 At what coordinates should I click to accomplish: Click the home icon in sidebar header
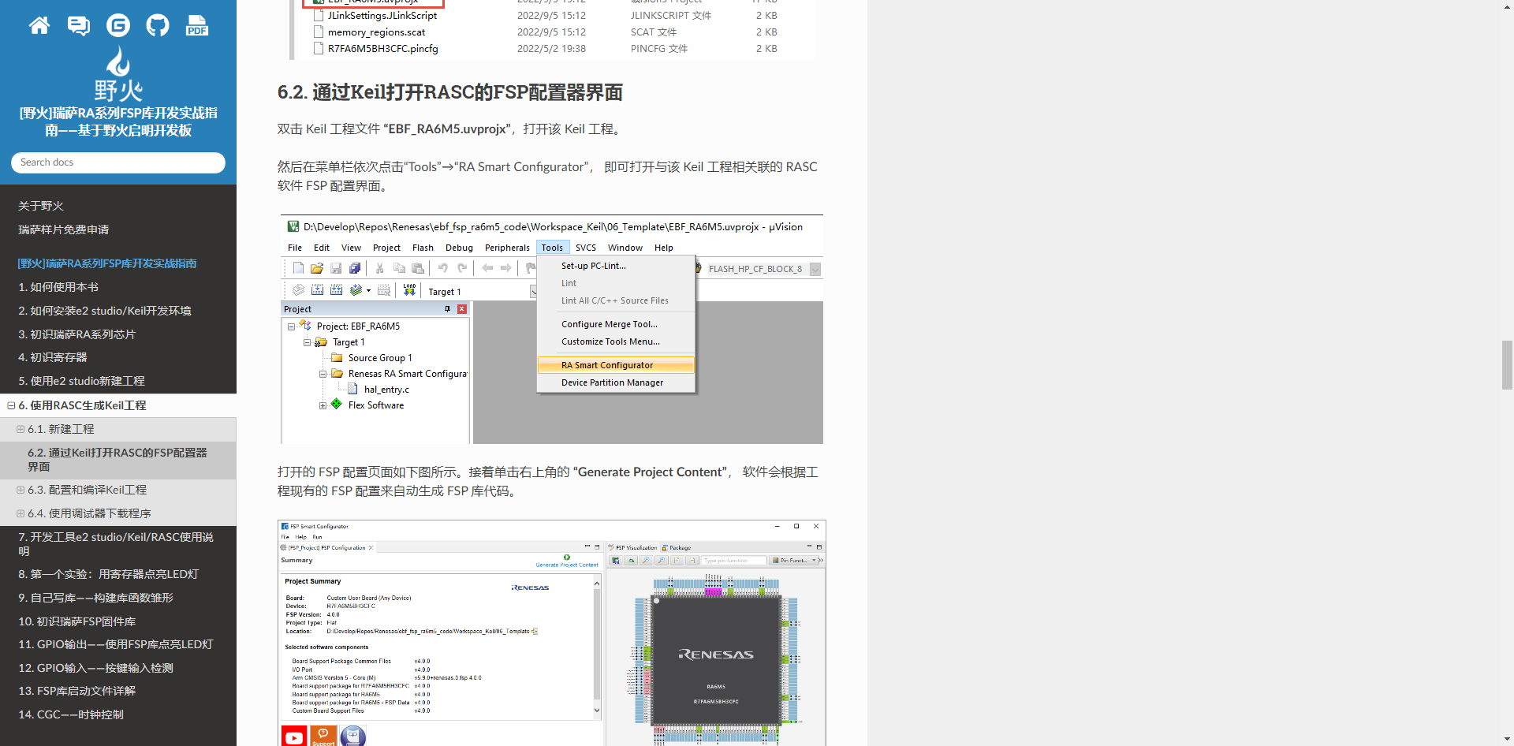(x=39, y=26)
